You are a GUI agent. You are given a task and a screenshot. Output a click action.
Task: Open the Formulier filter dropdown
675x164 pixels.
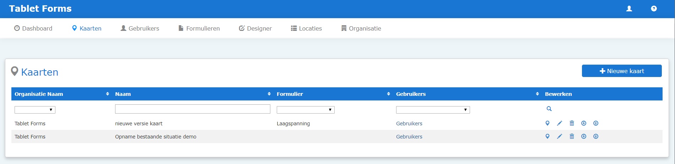(x=306, y=110)
